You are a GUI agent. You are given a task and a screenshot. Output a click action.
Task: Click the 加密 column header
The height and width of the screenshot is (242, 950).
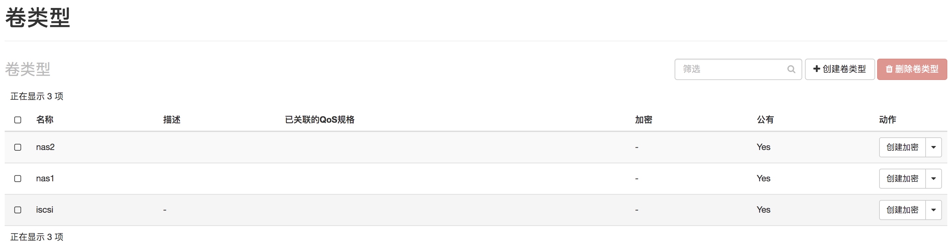click(643, 120)
